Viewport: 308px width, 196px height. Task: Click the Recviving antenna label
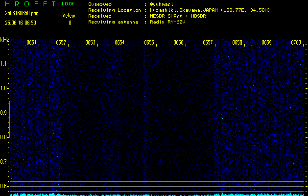click(113, 22)
